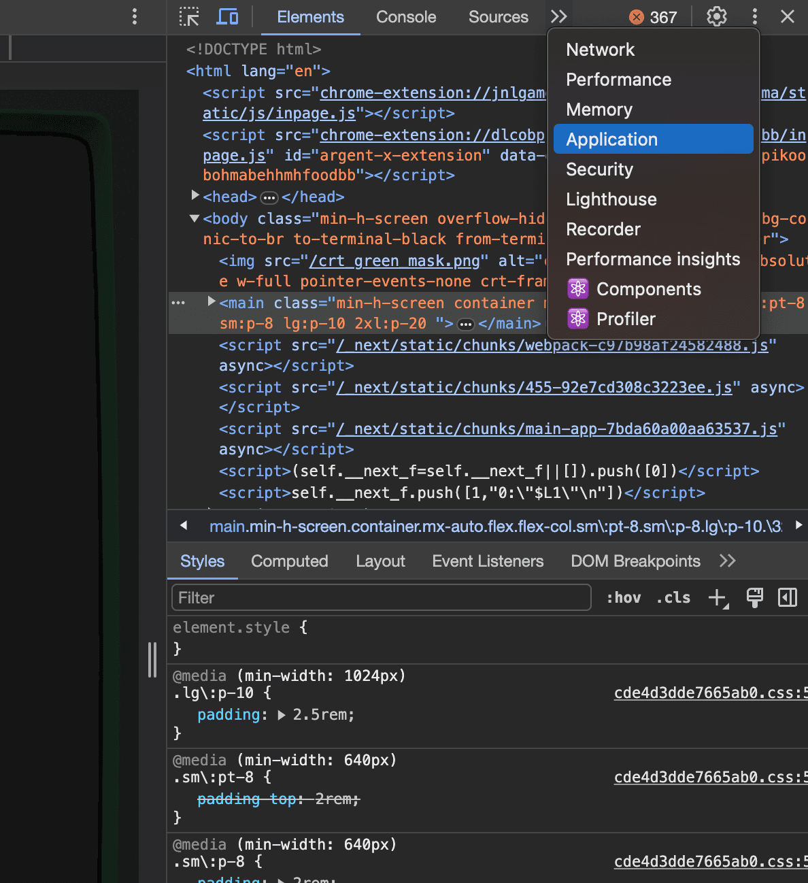The width and height of the screenshot is (808, 883).
Task: Click the ellipsis actions beside main element
Action: tap(178, 303)
